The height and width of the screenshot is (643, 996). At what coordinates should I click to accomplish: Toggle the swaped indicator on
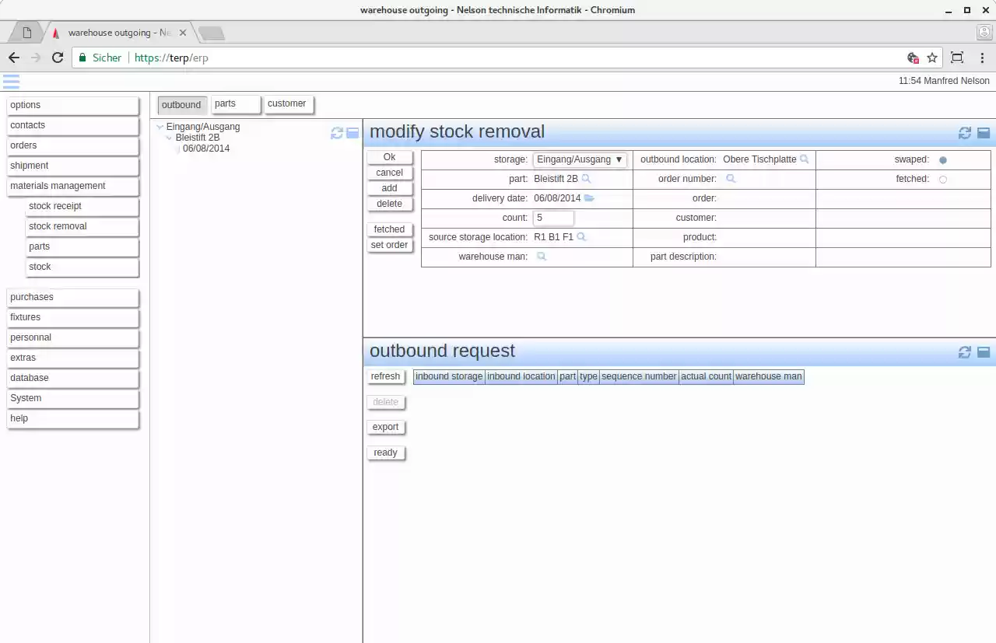[942, 159]
